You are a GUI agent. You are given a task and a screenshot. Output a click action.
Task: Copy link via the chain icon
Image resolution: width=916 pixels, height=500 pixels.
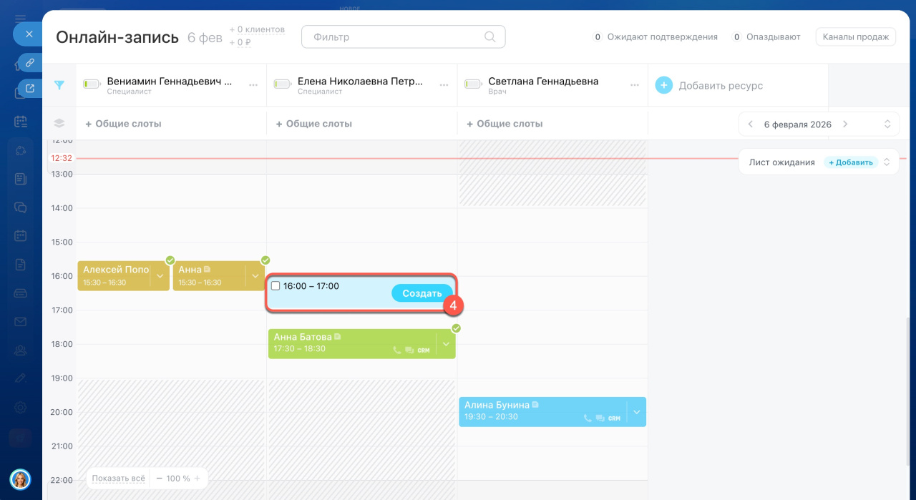coord(30,63)
